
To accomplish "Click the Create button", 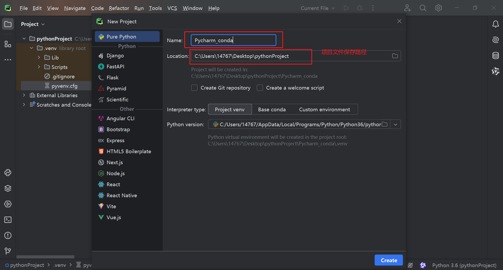I will [389, 260].
